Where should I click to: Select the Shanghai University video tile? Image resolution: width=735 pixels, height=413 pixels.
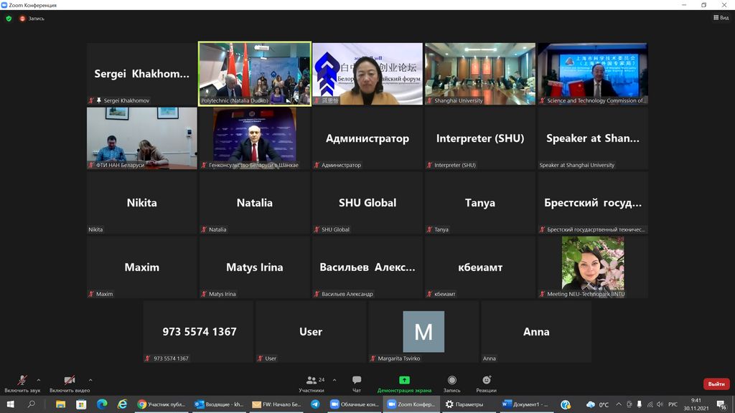tap(479, 74)
